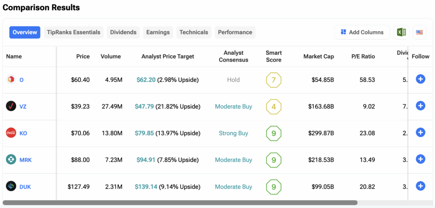
Task: Click the Duke Energy logo icon
Action: pos(11,187)
